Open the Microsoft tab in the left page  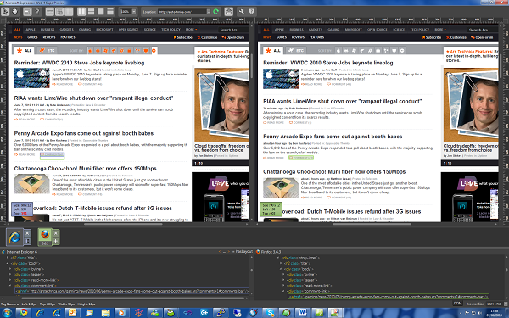[104, 30]
